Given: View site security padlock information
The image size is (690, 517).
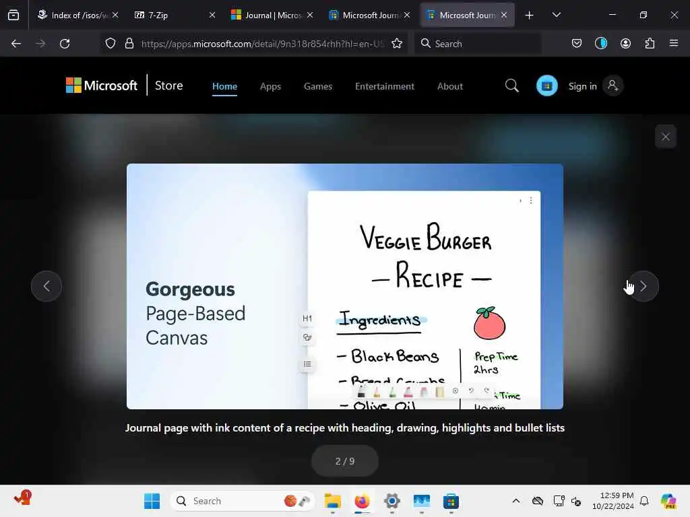Looking at the screenshot, I should point(129,43).
